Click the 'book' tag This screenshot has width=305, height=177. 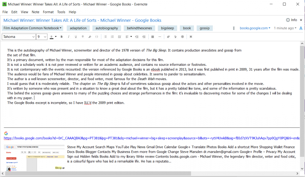tap(187, 28)
